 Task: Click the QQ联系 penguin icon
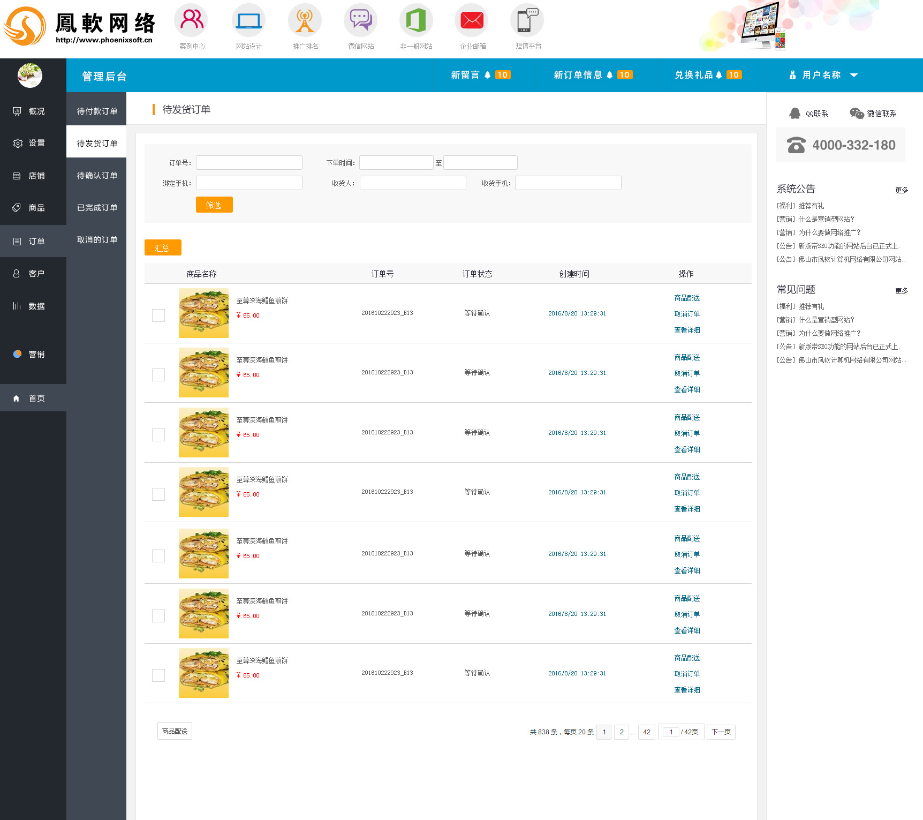click(795, 113)
